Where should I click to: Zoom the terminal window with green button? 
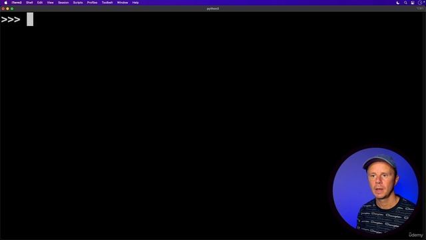click(x=12, y=9)
